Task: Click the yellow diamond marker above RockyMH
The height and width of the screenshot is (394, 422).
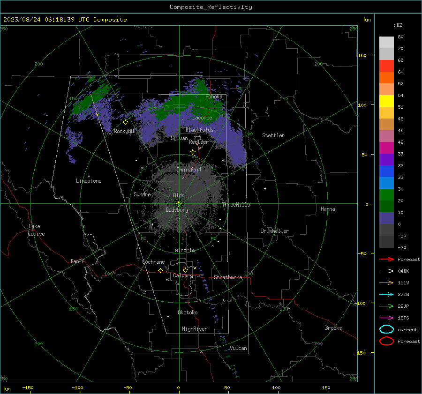Action: (125, 122)
